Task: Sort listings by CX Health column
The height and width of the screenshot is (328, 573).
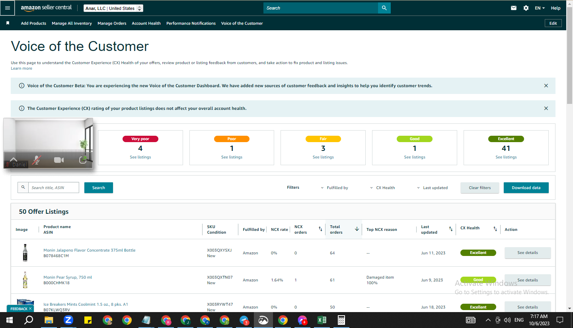Action: tap(495, 229)
